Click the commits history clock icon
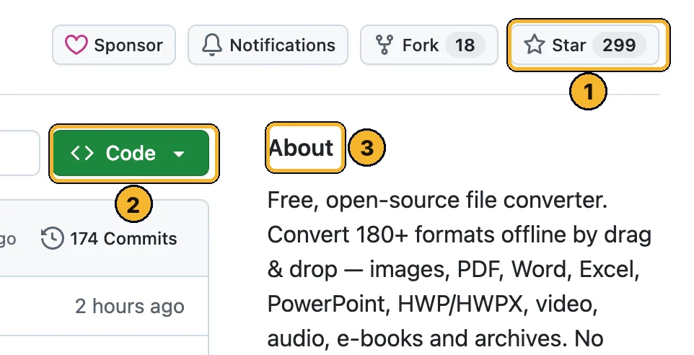The width and height of the screenshot is (694, 355). tap(52, 238)
